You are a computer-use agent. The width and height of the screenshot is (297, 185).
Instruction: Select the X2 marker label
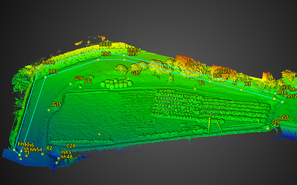point(49,148)
